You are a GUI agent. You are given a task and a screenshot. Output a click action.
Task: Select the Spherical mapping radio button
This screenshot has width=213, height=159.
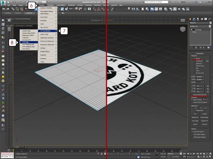click(x=194, y=64)
